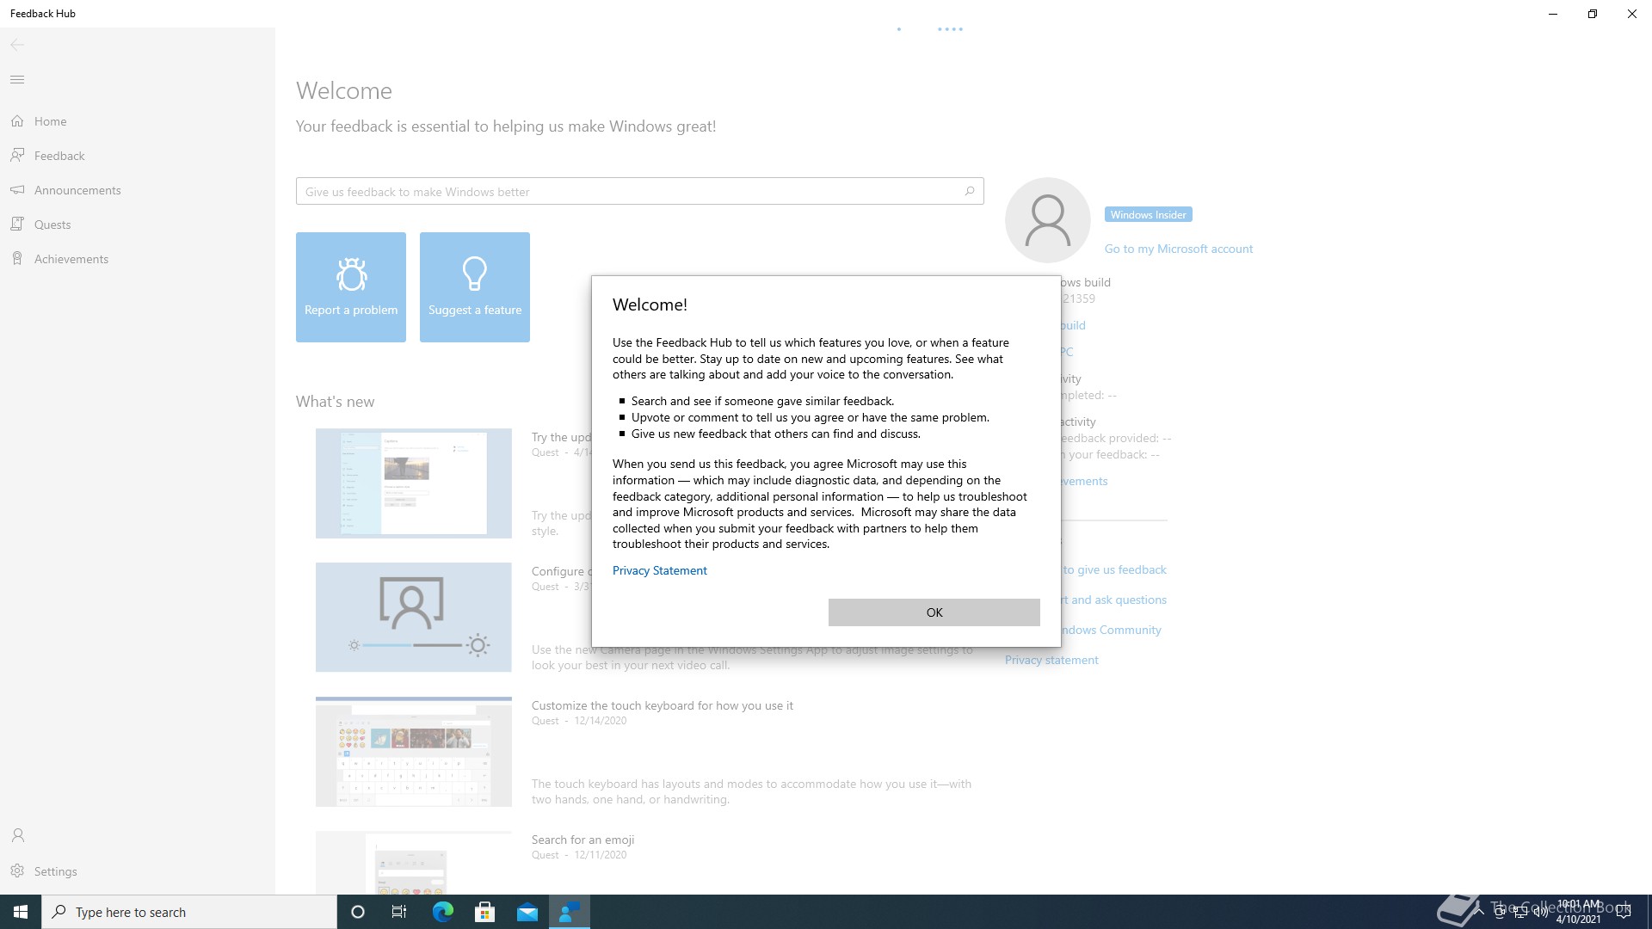Click the Home menu label
This screenshot has width=1652, height=929.
(x=50, y=121)
